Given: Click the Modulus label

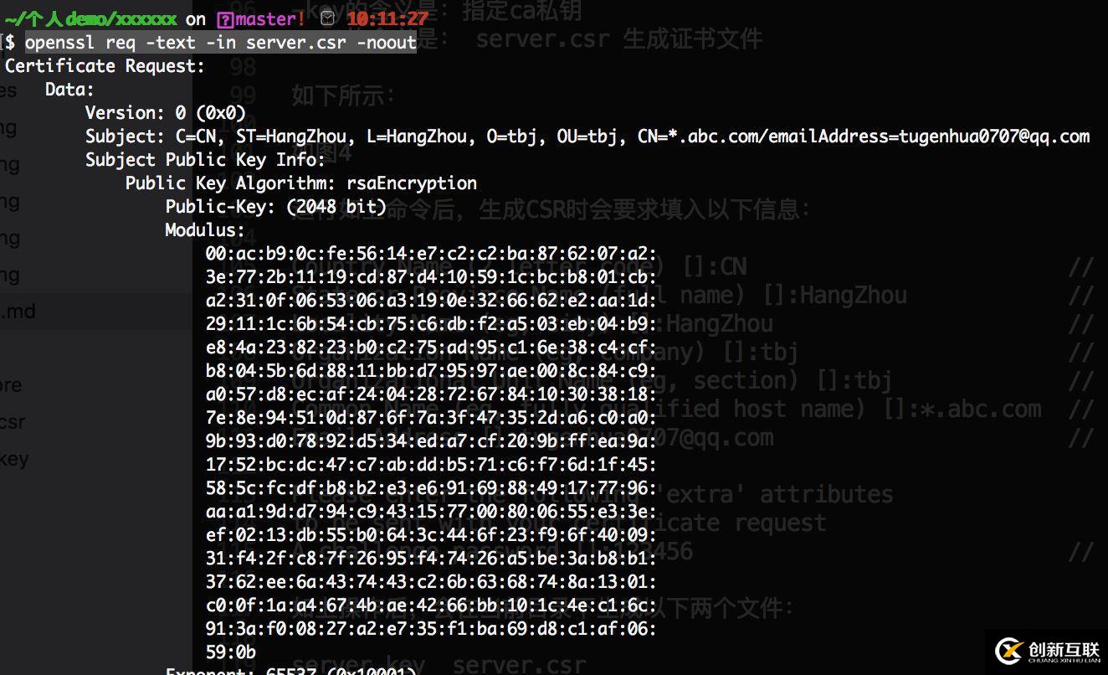Looking at the screenshot, I should pos(205,229).
